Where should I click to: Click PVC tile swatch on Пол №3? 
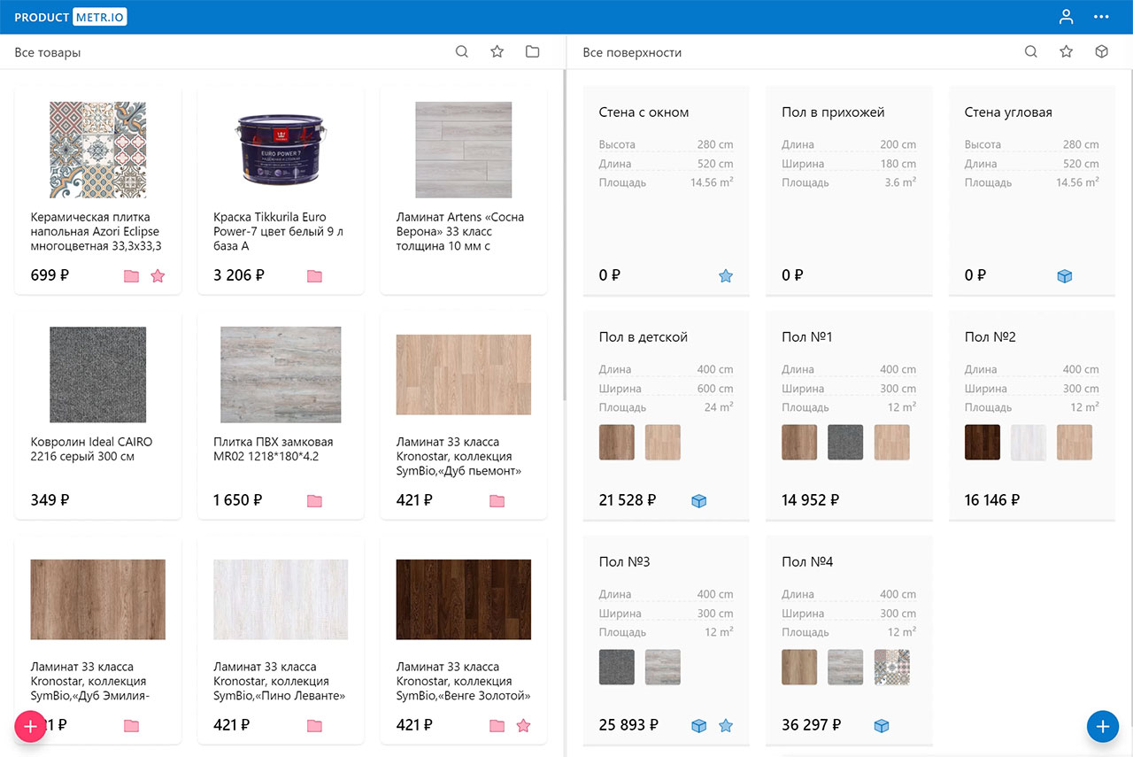click(x=663, y=668)
